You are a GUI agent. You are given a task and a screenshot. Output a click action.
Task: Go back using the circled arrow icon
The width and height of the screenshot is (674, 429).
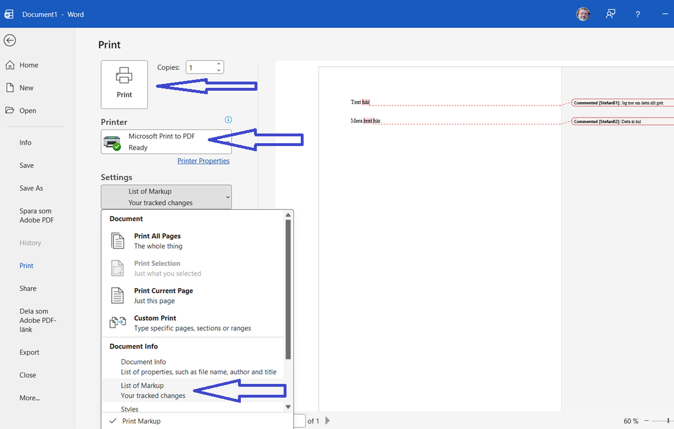tap(10, 41)
